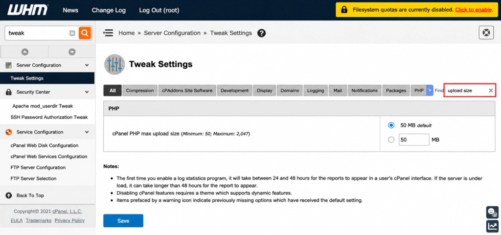Click the orange search magnifier button
Viewport: 501px width, 235px height.
click(x=85, y=33)
